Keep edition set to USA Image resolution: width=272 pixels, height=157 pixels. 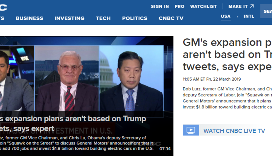pos(225,16)
